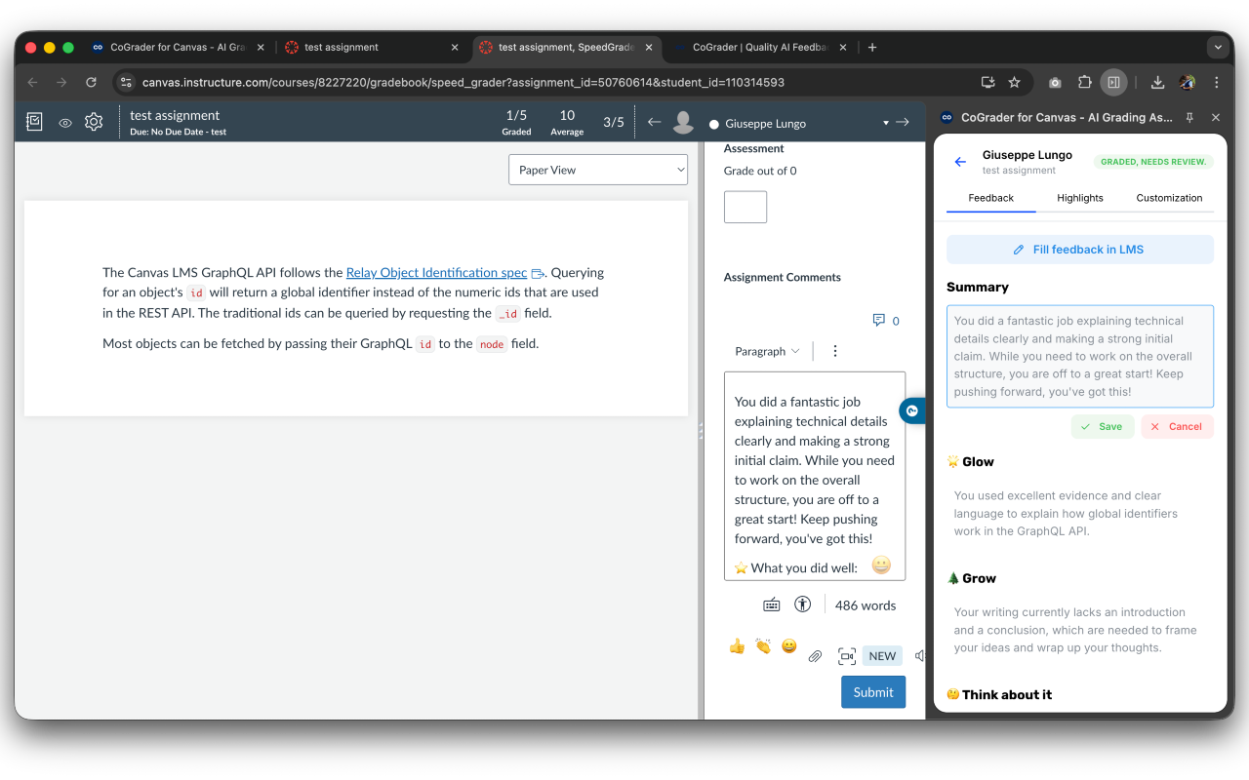Toggle the eye icon for post/hide grades
1249x780 pixels.
coord(65,123)
